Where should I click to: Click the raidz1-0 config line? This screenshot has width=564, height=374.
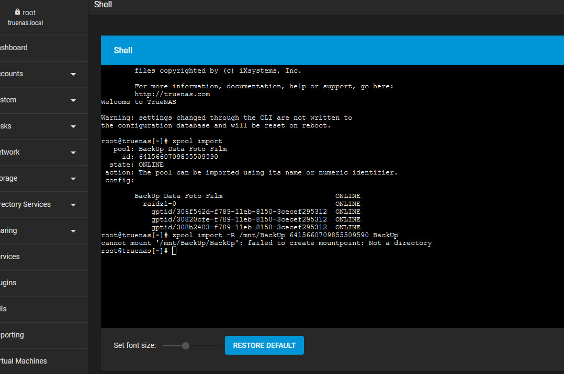tap(160, 204)
